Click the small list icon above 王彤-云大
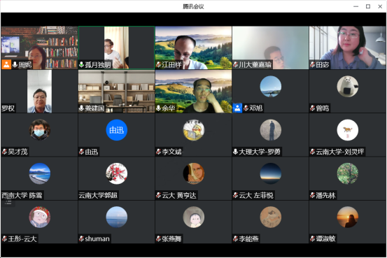The image size is (387, 258). 8,203
